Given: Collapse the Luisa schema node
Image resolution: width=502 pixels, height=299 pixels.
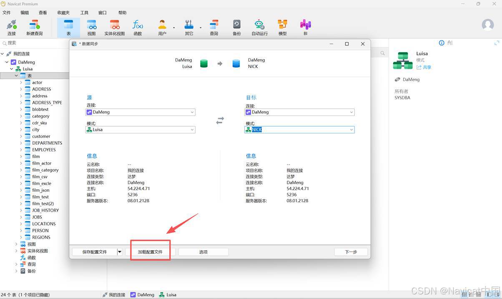Looking at the screenshot, I should [12, 69].
